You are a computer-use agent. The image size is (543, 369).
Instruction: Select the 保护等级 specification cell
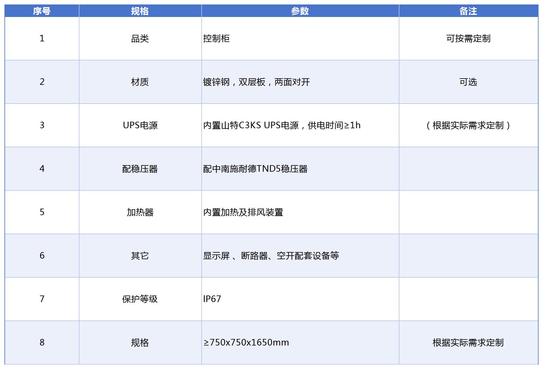pyautogui.click(x=140, y=299)
